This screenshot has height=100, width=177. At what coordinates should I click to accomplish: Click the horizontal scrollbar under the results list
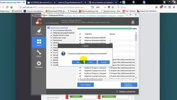click(x=91, y=80)
